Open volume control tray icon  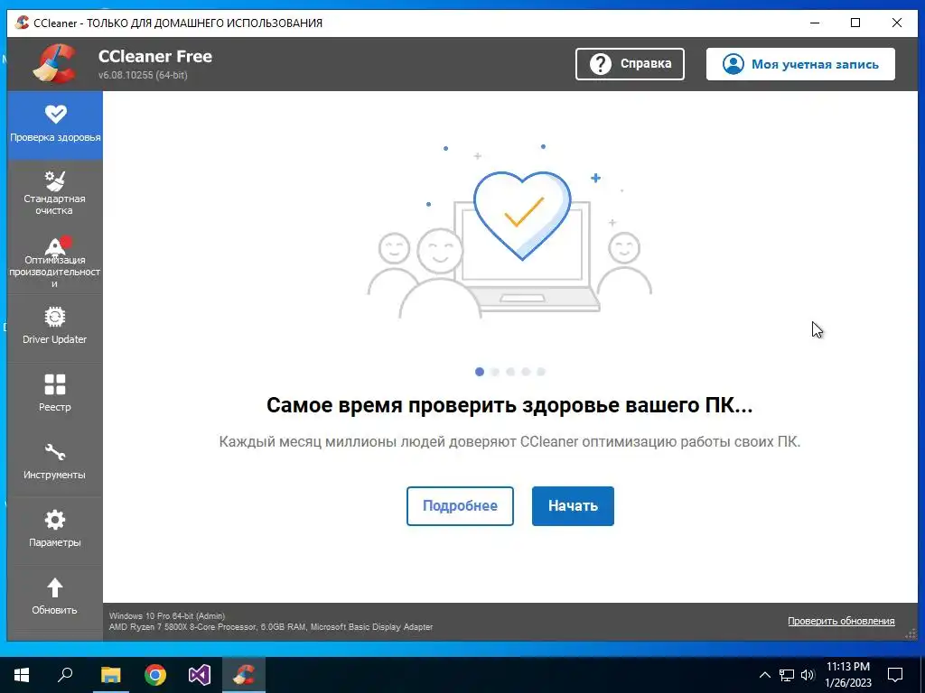pos(808,675)
